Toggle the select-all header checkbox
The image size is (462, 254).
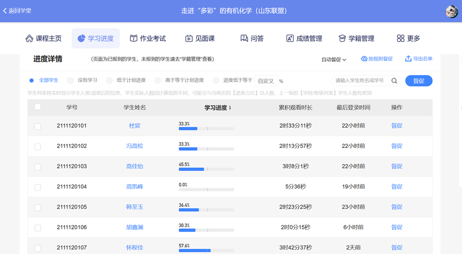click(x=37, y=107)
